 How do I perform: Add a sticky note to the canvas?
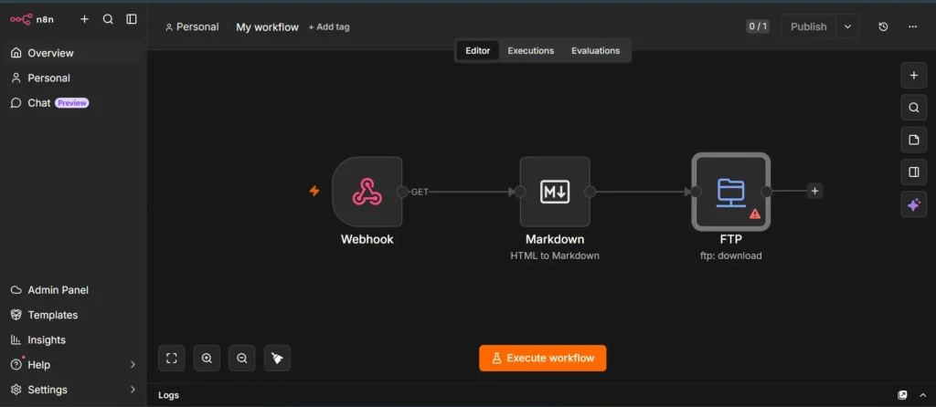tap(913, 140)
